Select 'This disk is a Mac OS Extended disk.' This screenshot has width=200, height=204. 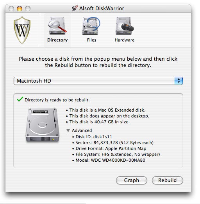tap(107, 110)
